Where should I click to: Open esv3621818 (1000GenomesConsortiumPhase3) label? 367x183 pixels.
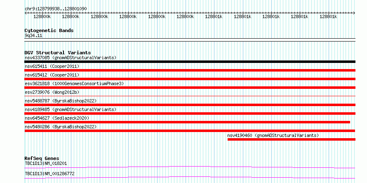point(74,83)
